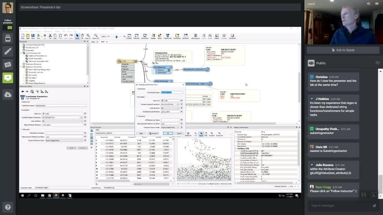The image size is (383, 215).
Task: Click the Open workspace toolbar icon
Action: pos(28,36)
